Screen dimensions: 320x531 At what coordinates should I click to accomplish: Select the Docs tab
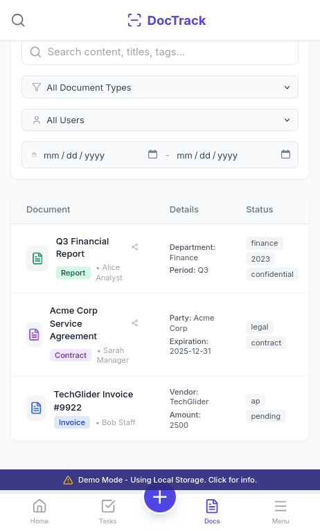pyautogui.click(x=212, y=512)
